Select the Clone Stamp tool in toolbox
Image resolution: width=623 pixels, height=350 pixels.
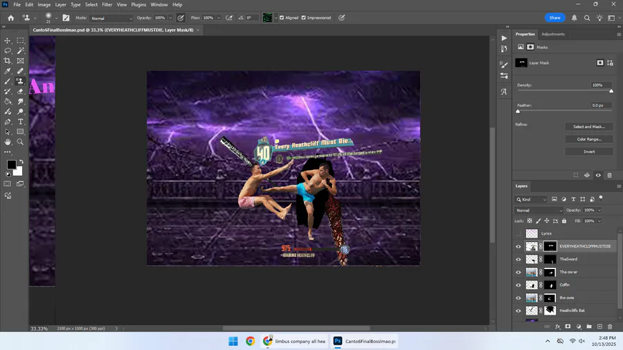tap(20, 81)
